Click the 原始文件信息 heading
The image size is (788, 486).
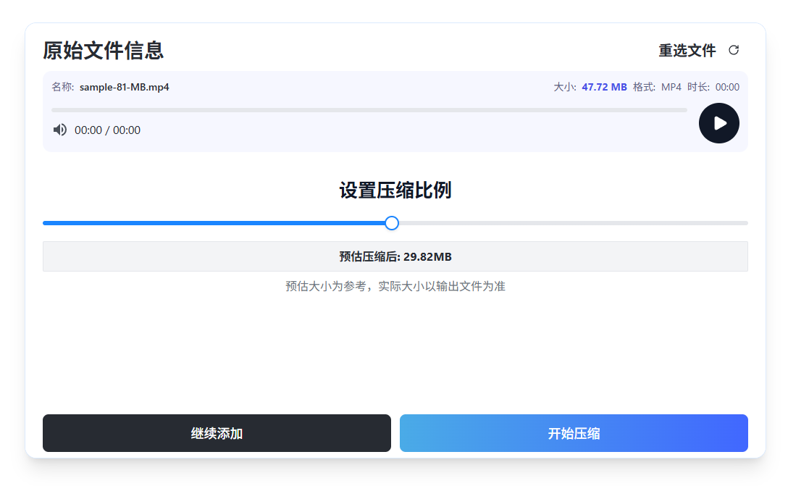[103, 50]
